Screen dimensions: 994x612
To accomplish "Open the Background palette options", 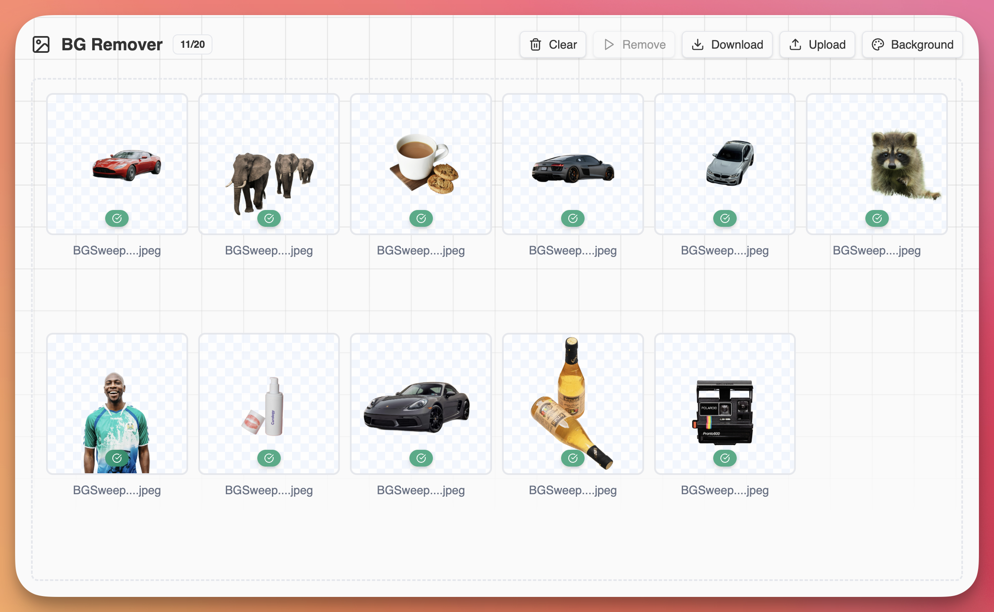I will pyautogui.click(x=912, y=44).
